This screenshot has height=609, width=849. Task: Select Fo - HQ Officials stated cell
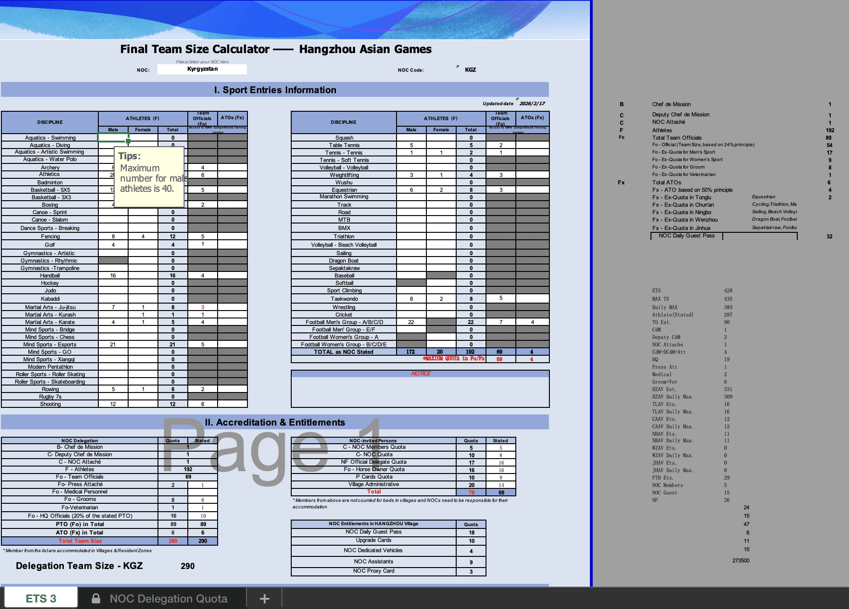point(203,516)
